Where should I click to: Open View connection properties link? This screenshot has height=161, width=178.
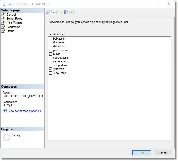click(x=24, y=111)
